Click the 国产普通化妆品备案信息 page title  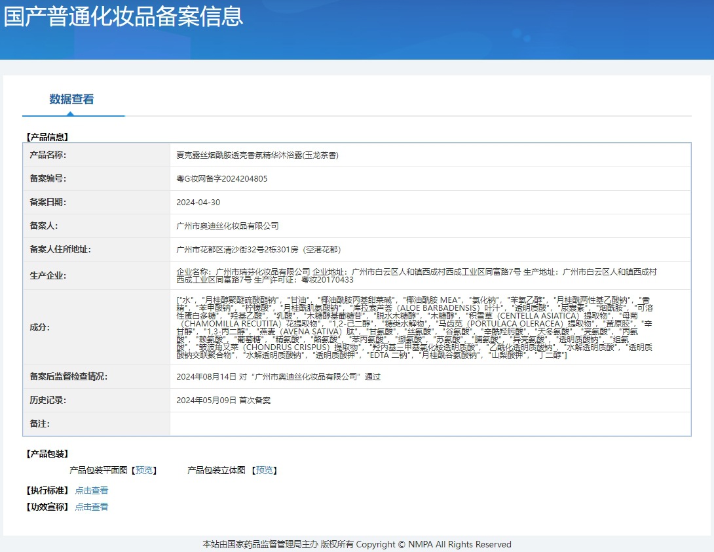click(x=123, y=16)
